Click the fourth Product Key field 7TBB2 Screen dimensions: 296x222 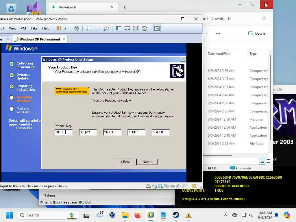point(136,132)
